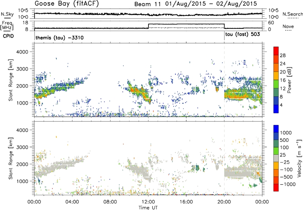Click the 'Velocity [m s-1]' colorbar title
This screenshot has width=303, height=210.
[299, 158]
